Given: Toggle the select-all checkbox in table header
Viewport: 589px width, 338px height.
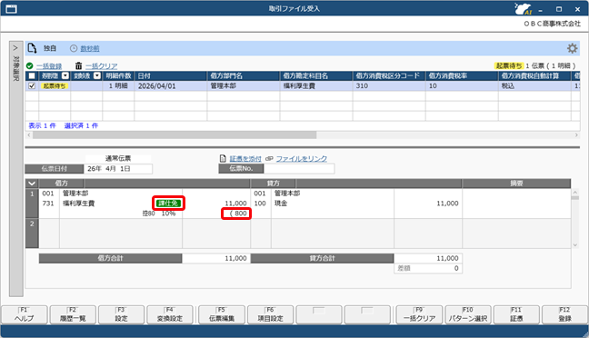Looking at the screenshot, I should click(x=32, y=75).
